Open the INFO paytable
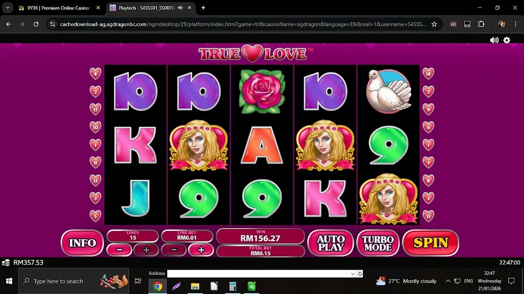The height and width of the screenshot is (294, 524). [82, 243]
